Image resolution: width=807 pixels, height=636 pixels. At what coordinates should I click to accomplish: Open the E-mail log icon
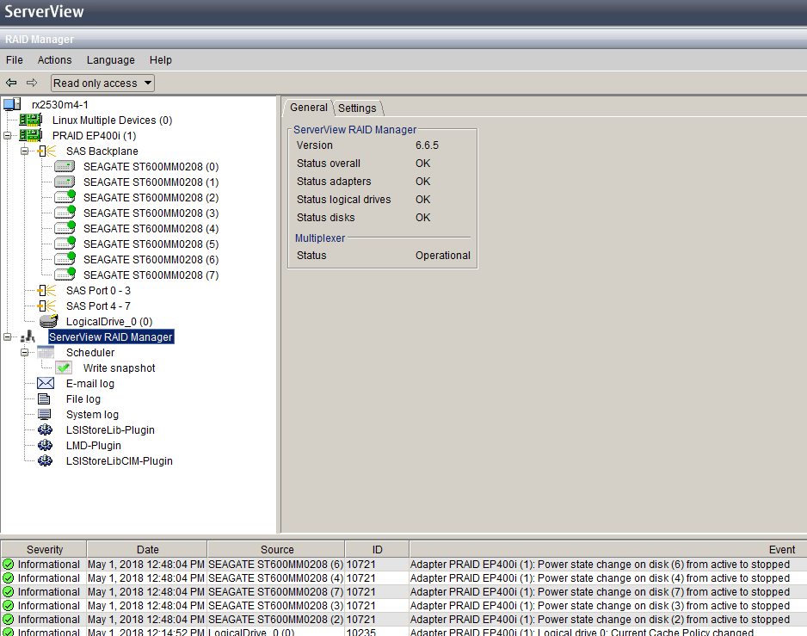click(47, 383)
